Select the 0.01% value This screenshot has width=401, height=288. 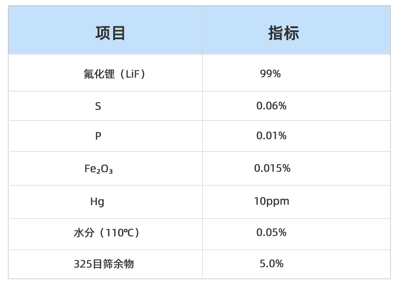(271, 136)
